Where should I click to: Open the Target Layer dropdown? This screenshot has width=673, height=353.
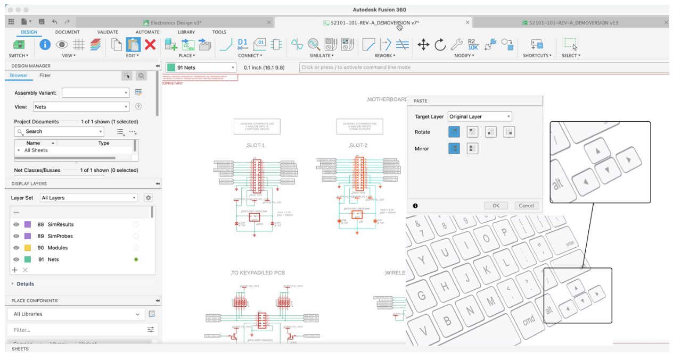[479, 116]
